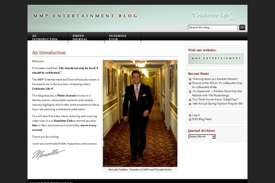Screen dimensions: 275x183
Task: Click the "Celebrate Life" tagline in header
Action: tap(212, 16)
